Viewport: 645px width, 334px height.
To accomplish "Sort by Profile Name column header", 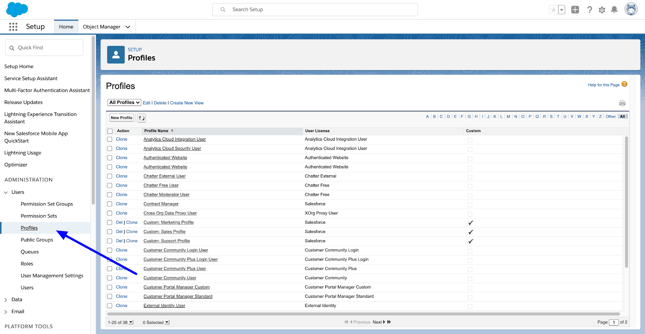I will [156, 131].
